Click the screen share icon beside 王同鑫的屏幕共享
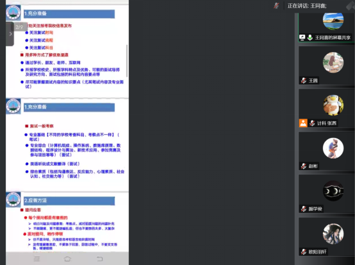Viewport: 355px width, 265px height. tap(302, 37)
